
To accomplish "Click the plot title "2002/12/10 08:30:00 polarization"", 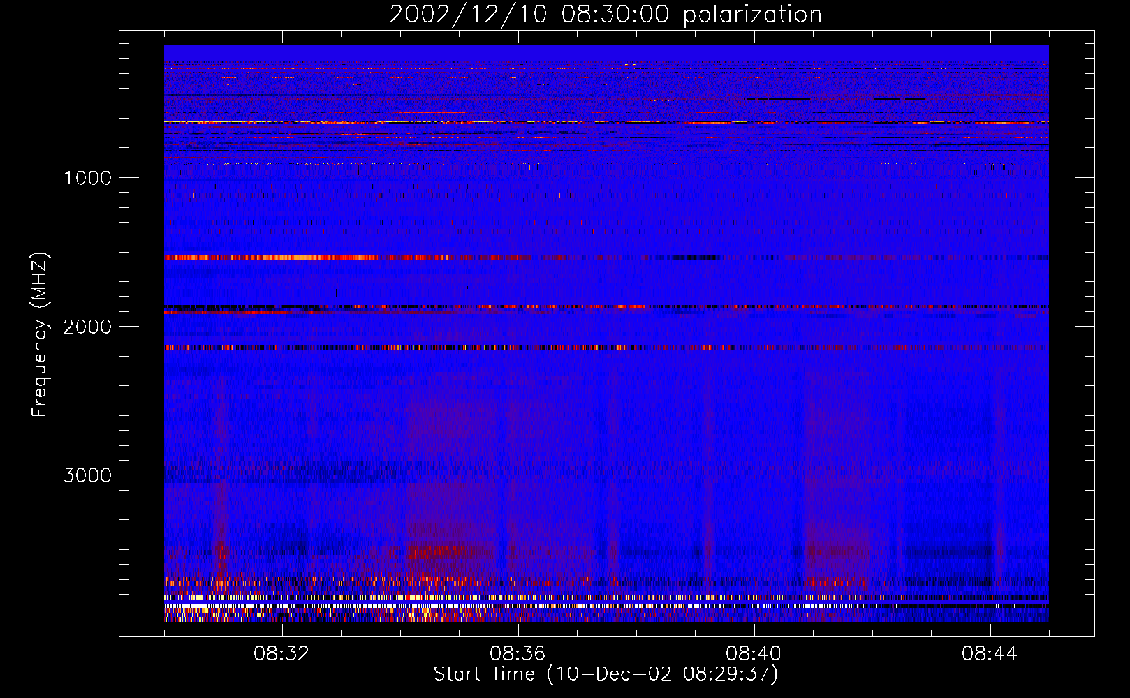I will 606,15.
